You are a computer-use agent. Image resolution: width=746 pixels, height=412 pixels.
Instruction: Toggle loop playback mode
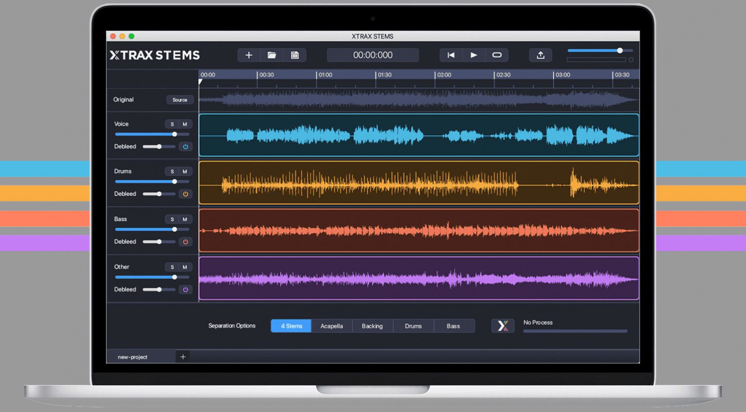tap(497, 55)
